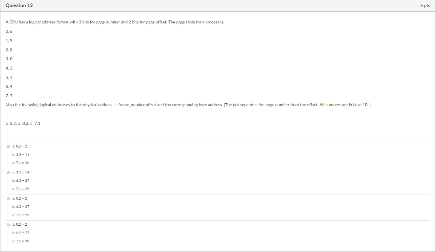Click the answer line b: 6.4 = 27
The width and height of the screenshot is (436, 252).
pyautogui.click(x=20, y=232)
